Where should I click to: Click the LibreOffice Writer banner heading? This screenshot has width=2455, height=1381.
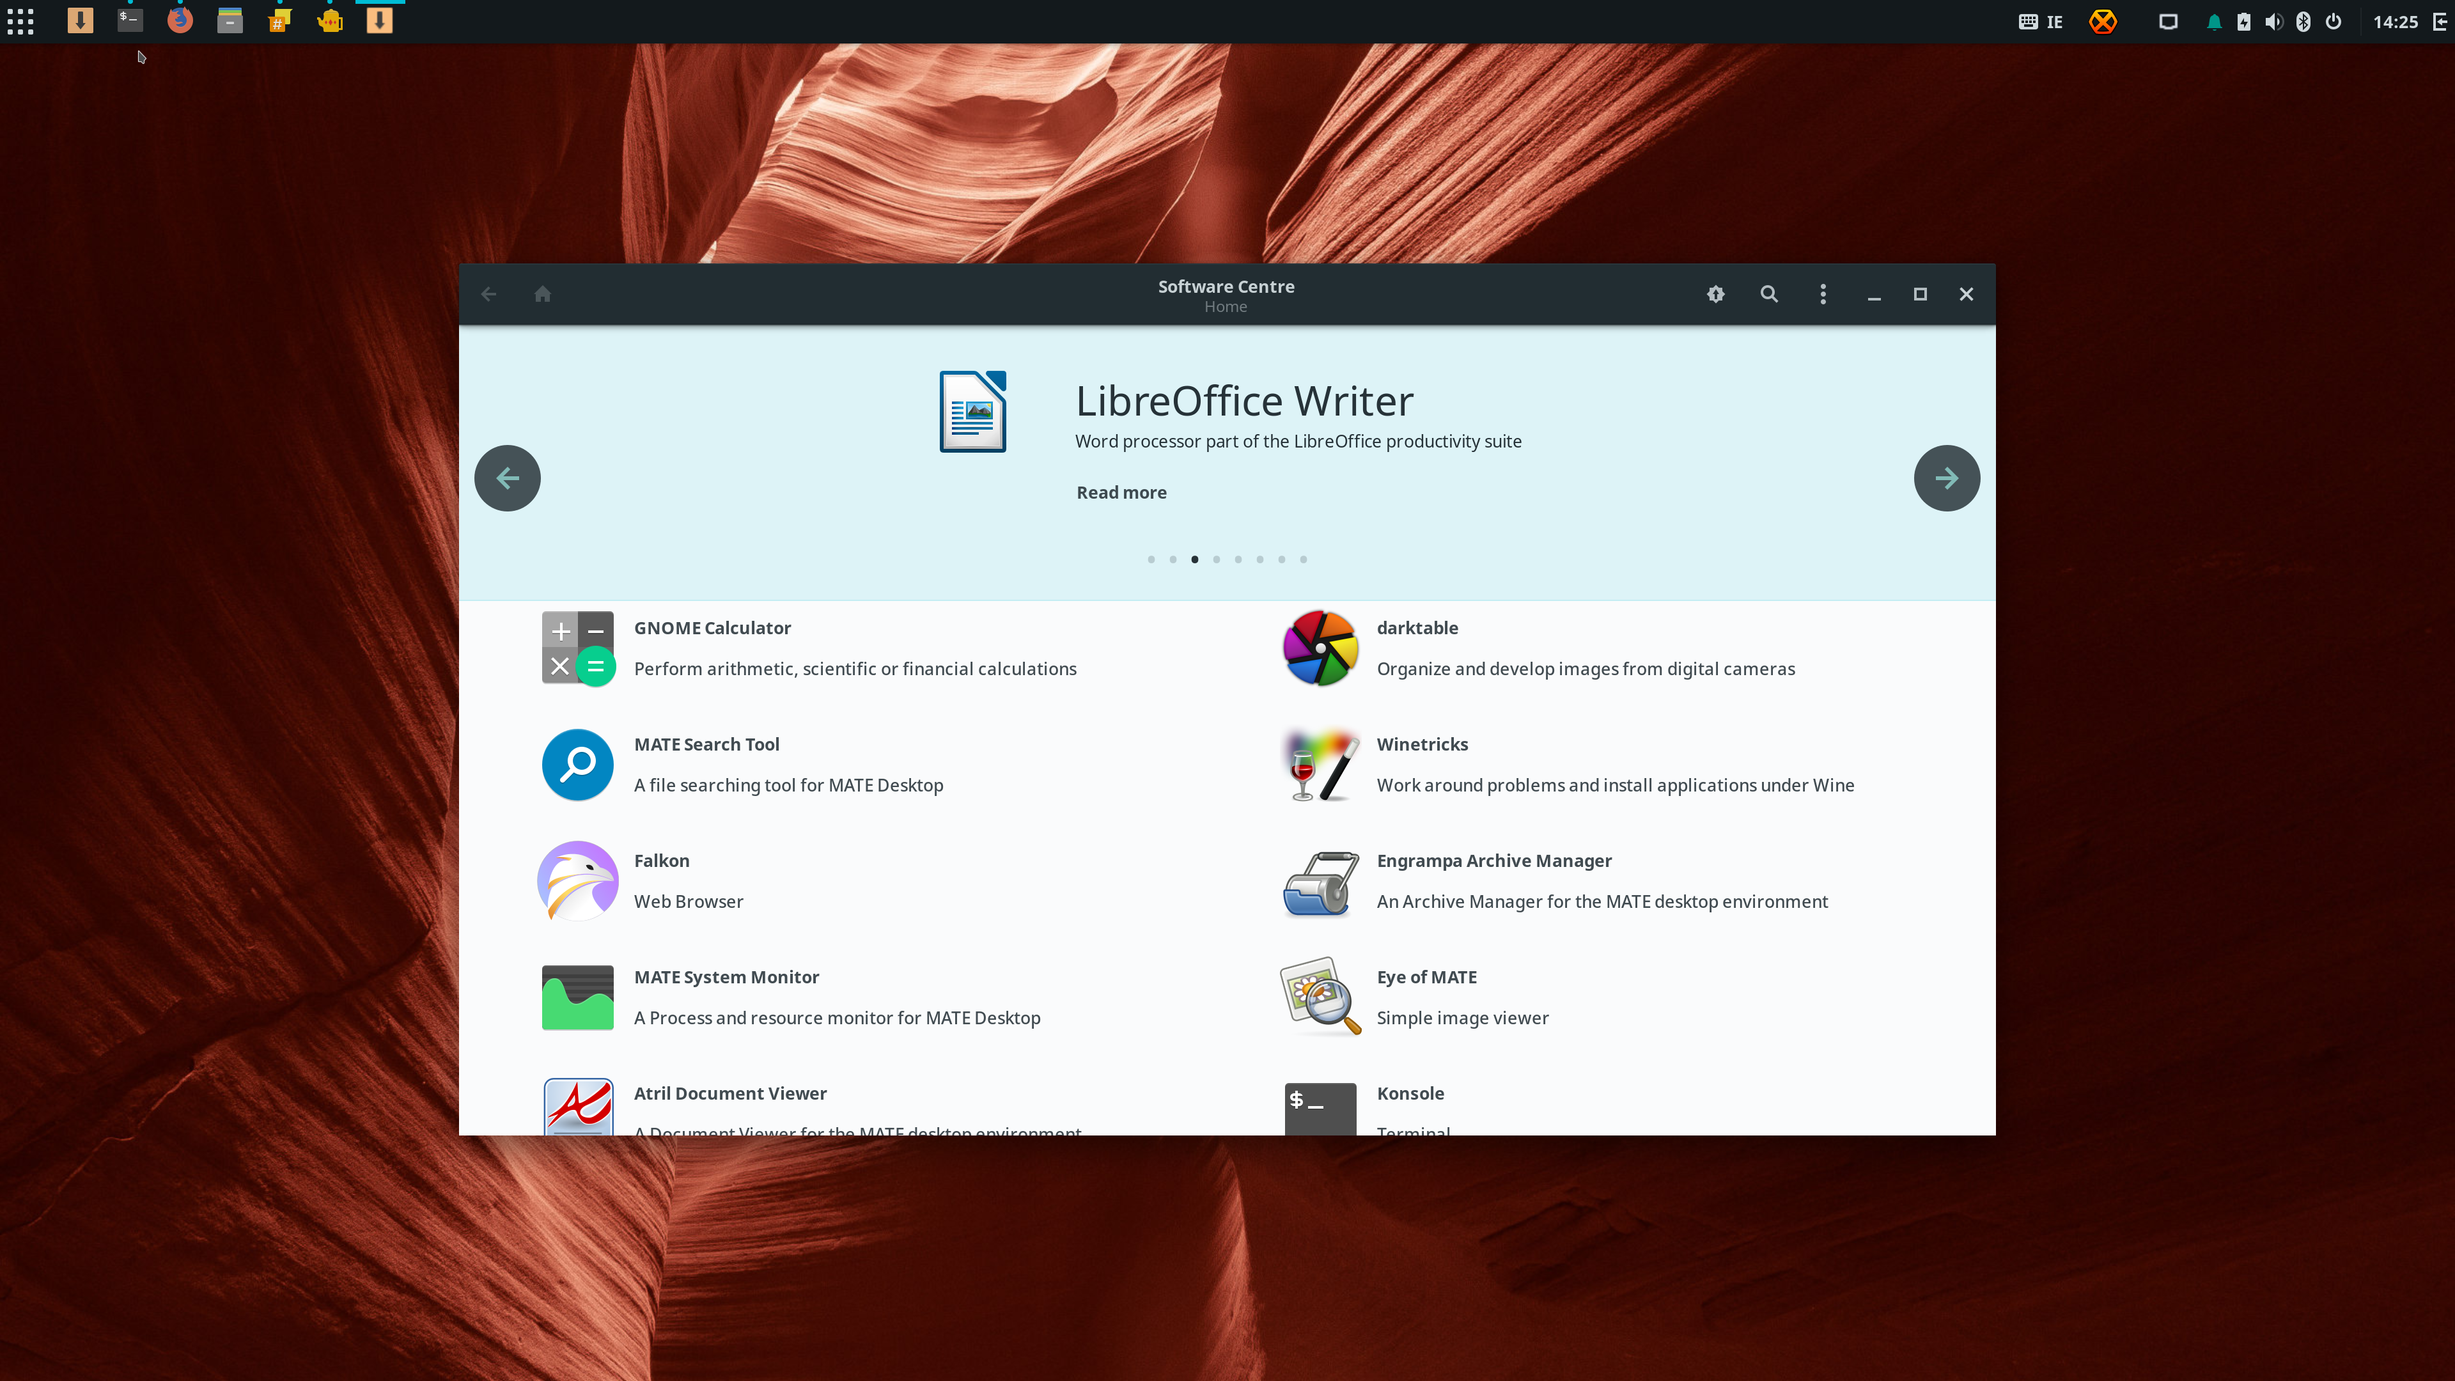tap(1243, 400)
